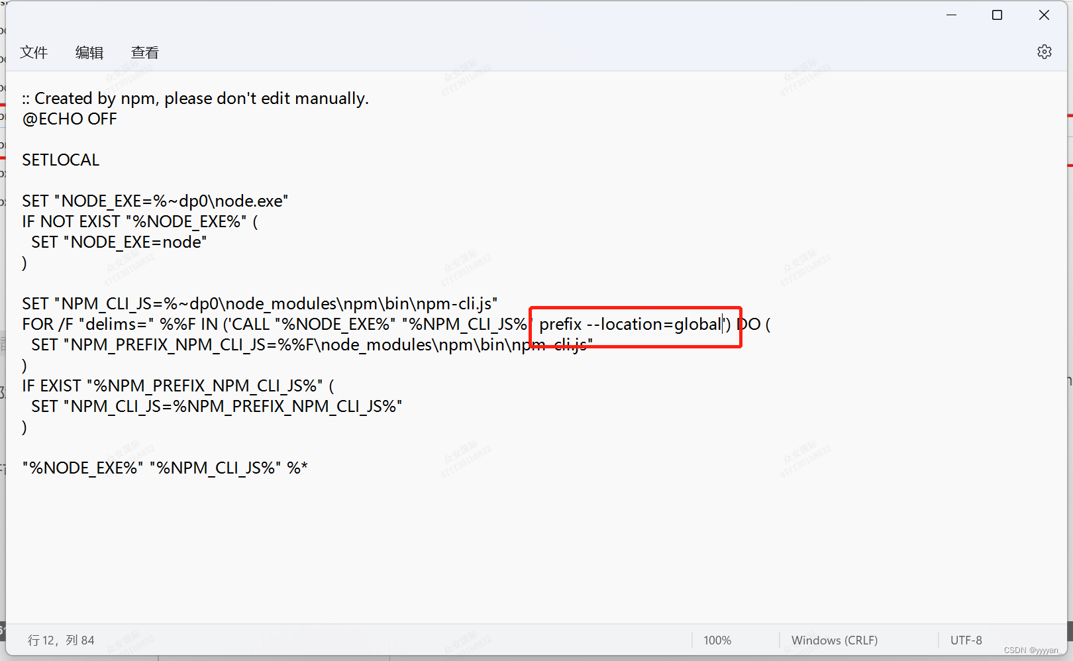This screenshot has width=1073, height=661.
Task: Close the Notepad window
Action: coord(1044,15)
